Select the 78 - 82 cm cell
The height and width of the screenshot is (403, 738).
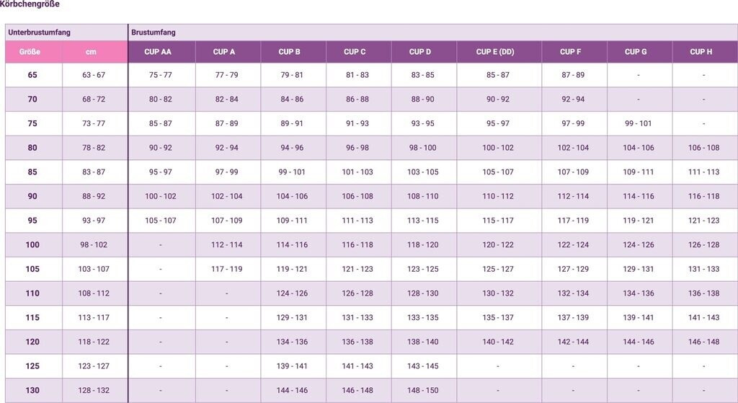[x=94, y=148]
